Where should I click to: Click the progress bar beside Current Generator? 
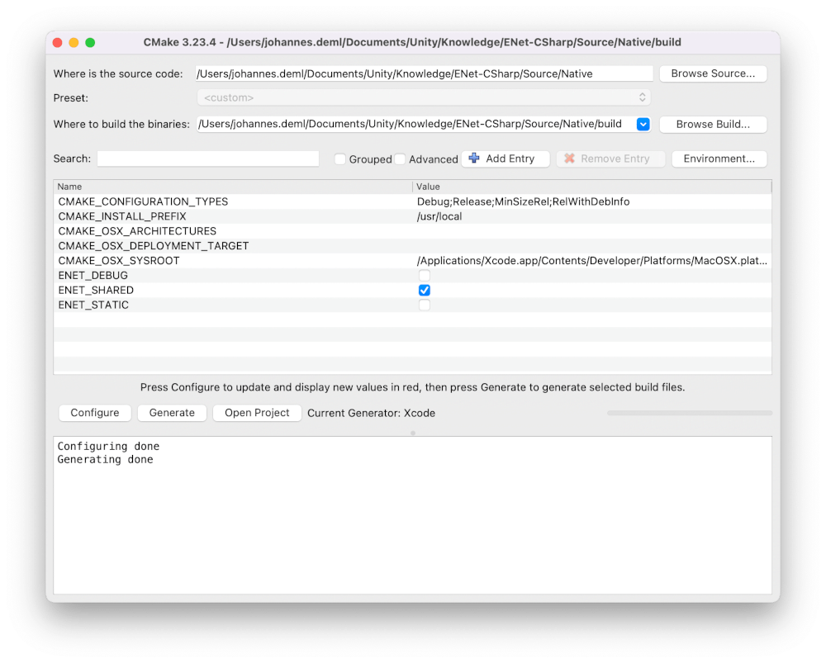[x=690, y=413]
